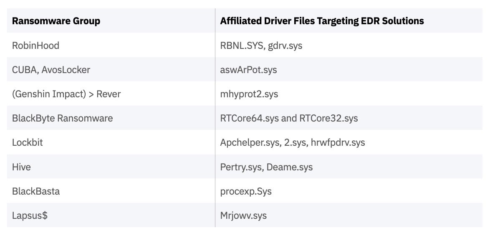Select the (Genshin Impact) > Rever cell
This screenshot has width=490, height=233.
tap(66, 94)
